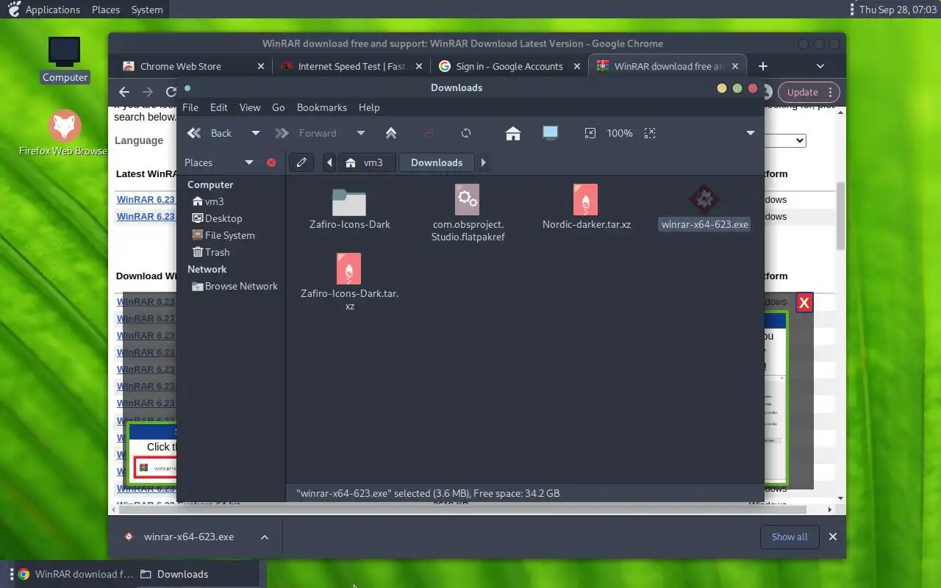Select Downloads in the path bar
The image size is (941, 588).
coord(437,162)
